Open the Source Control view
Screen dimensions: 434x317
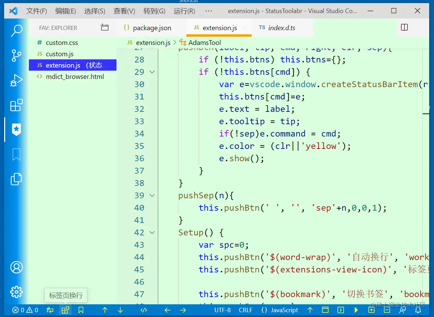pos(16,56)
